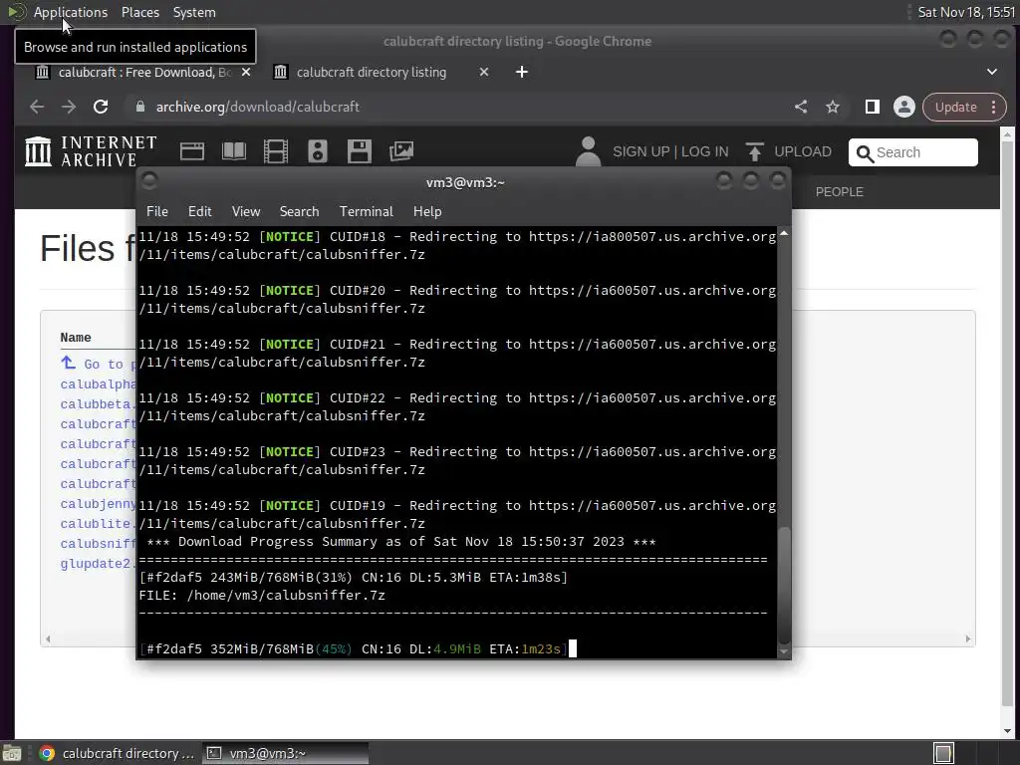Click workspace switcher in bottom panel
The height and width of the screenshot is (765, 1020).
coord(943,753)
